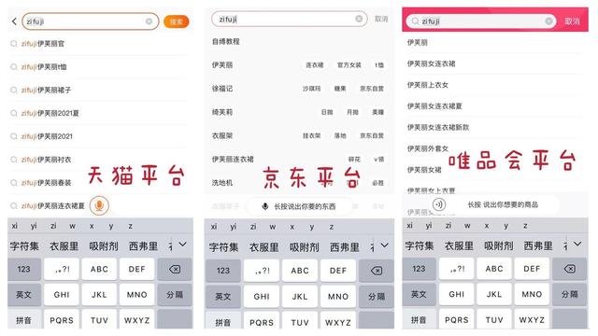Expand the candidate list on the Tmall keyboard
Image resolution: width=598 pixels, height=336 pixels.
click(x=183, y=245)
